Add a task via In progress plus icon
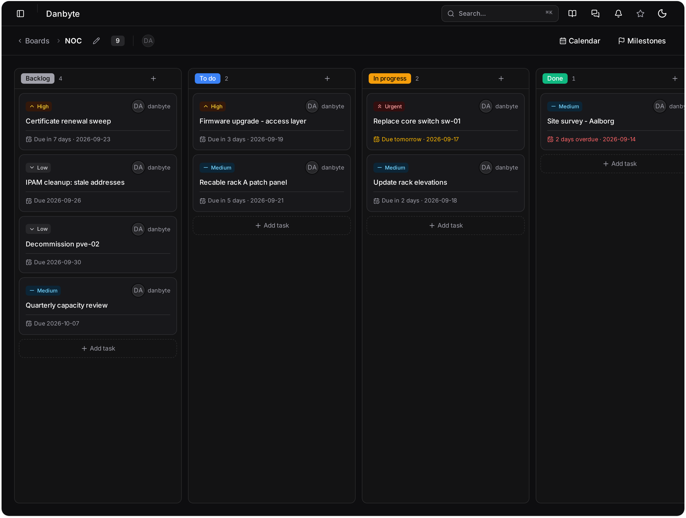Screen dimensions: 686x518 click(501, 79)
